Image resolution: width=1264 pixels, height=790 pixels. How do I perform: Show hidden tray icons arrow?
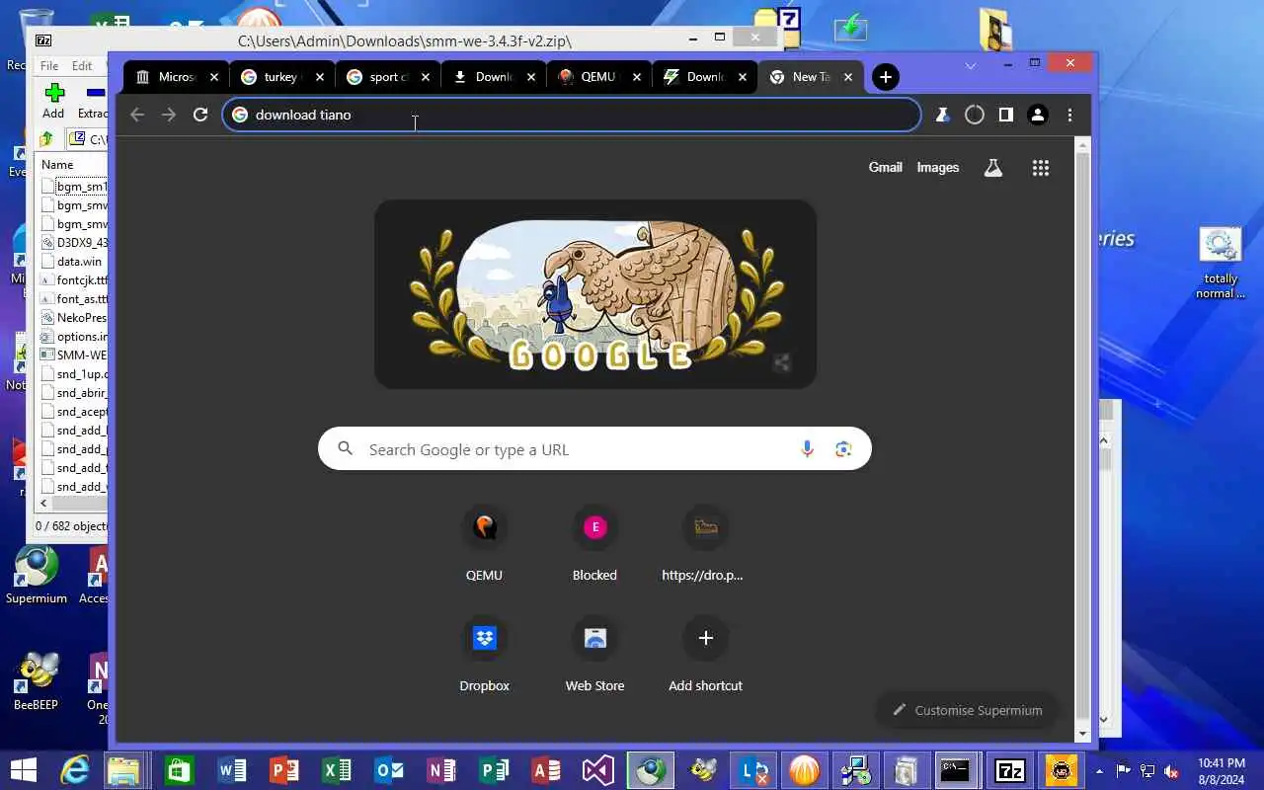tap(1099, 770)
